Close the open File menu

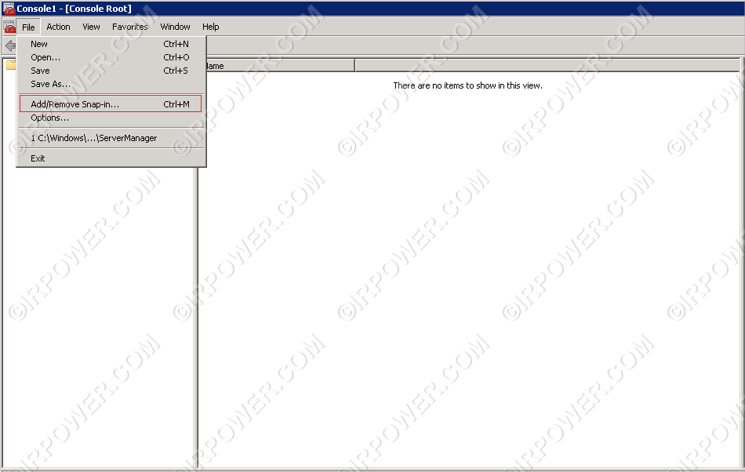(28, 27)
